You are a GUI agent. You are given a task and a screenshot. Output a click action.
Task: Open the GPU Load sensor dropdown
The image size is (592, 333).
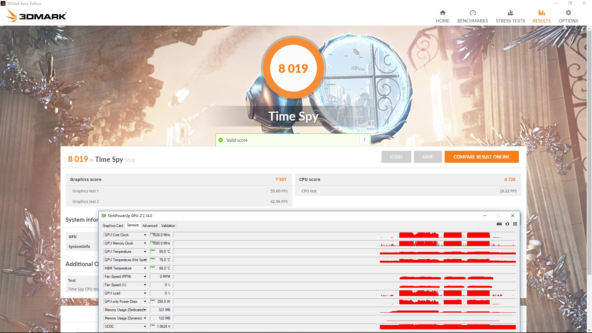145,293
